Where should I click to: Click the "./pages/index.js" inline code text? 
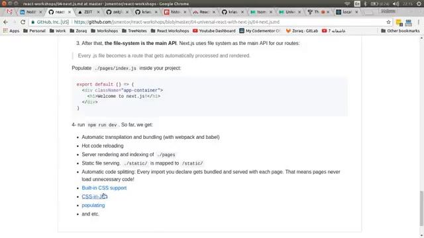115,68
